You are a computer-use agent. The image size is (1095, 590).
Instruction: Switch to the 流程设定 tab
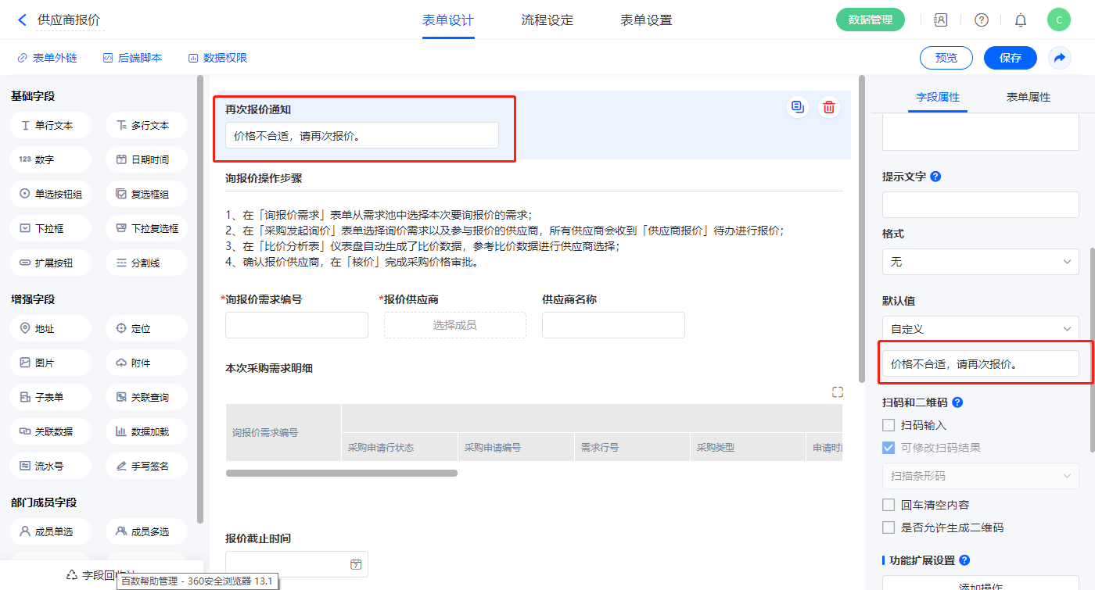coord(547,20)
